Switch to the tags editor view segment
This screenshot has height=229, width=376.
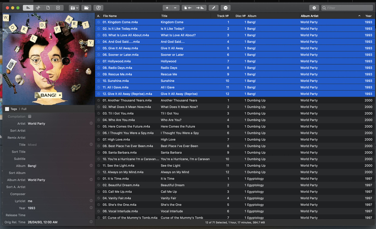[28, 8]
